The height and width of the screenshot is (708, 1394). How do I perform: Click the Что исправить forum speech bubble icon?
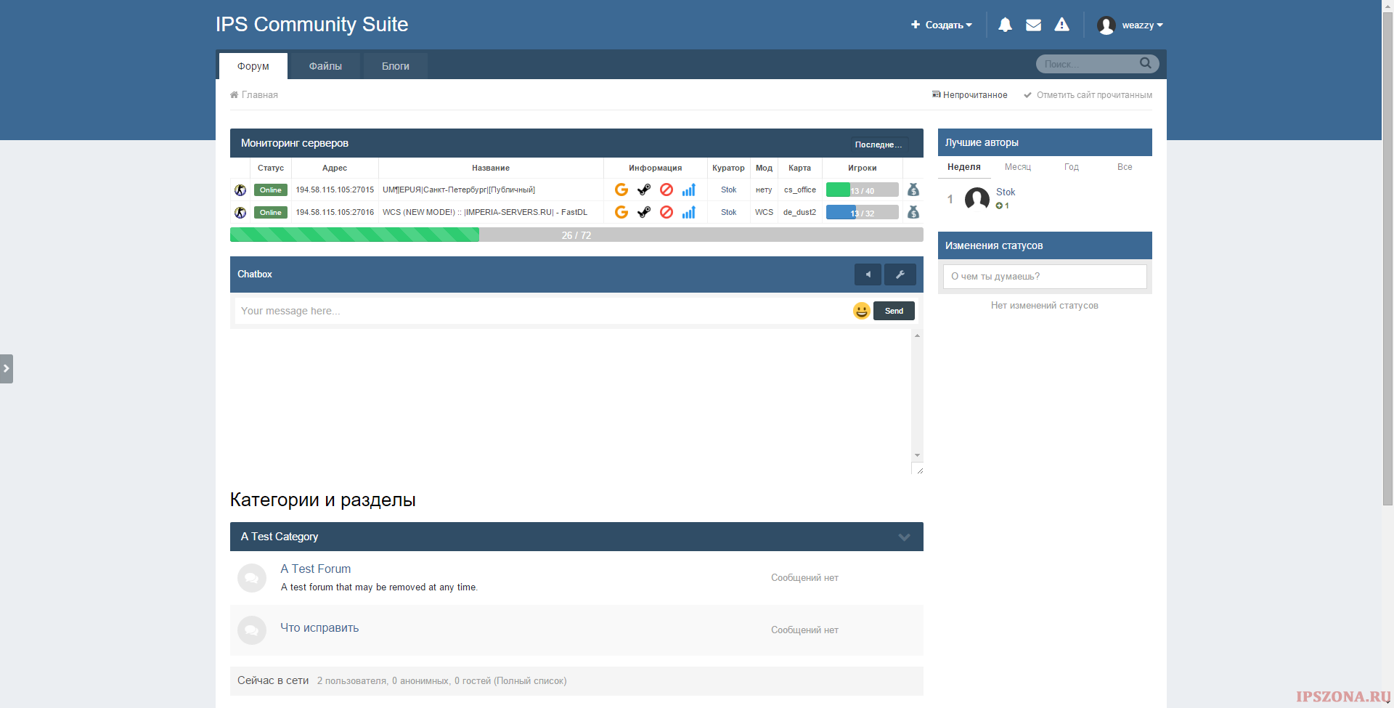(252, 630)
